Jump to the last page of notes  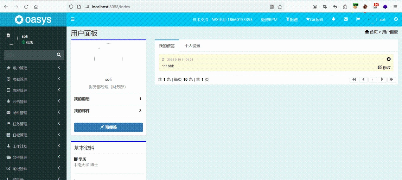point(392,80)
